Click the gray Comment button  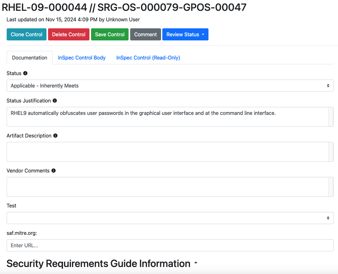pos(145,34)
